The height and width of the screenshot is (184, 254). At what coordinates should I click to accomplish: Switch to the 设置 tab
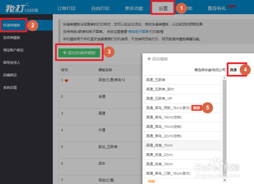tap(163, 8)
